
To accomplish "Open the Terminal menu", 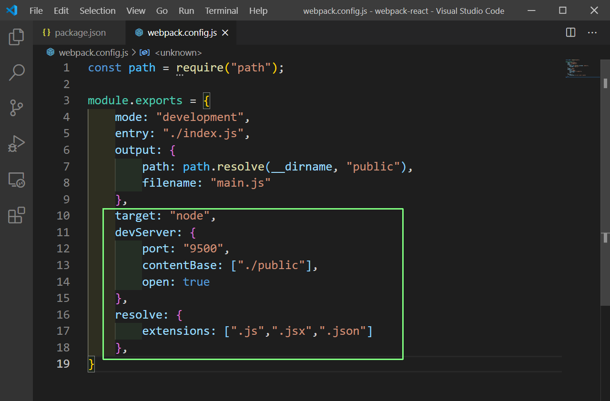I will pyautogui.click(x=222, y=10).
